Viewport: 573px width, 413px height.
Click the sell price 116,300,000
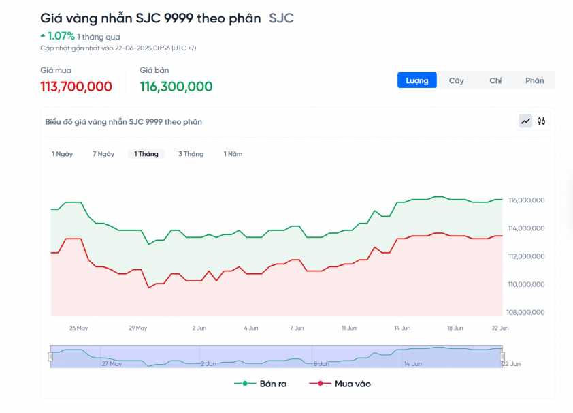pyautogui.click(x=176, y=87)
